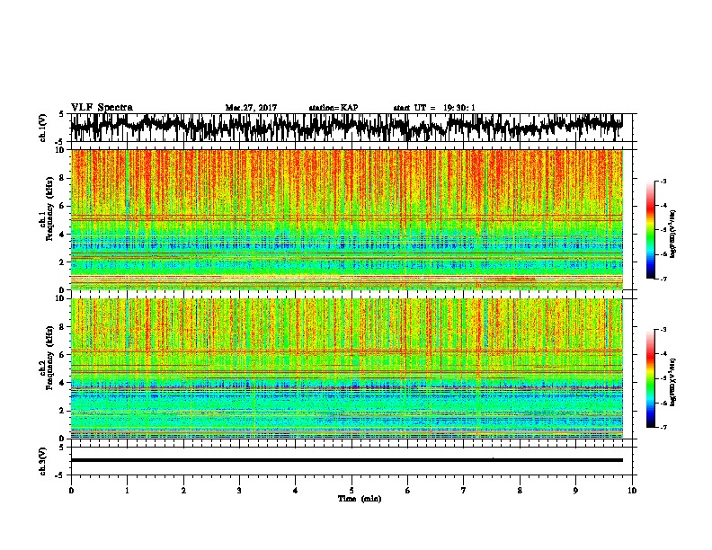The height and width of the screenshot is (550, 712).
Task: Click the time axis tick label "3"
Action: coord(239,491)
